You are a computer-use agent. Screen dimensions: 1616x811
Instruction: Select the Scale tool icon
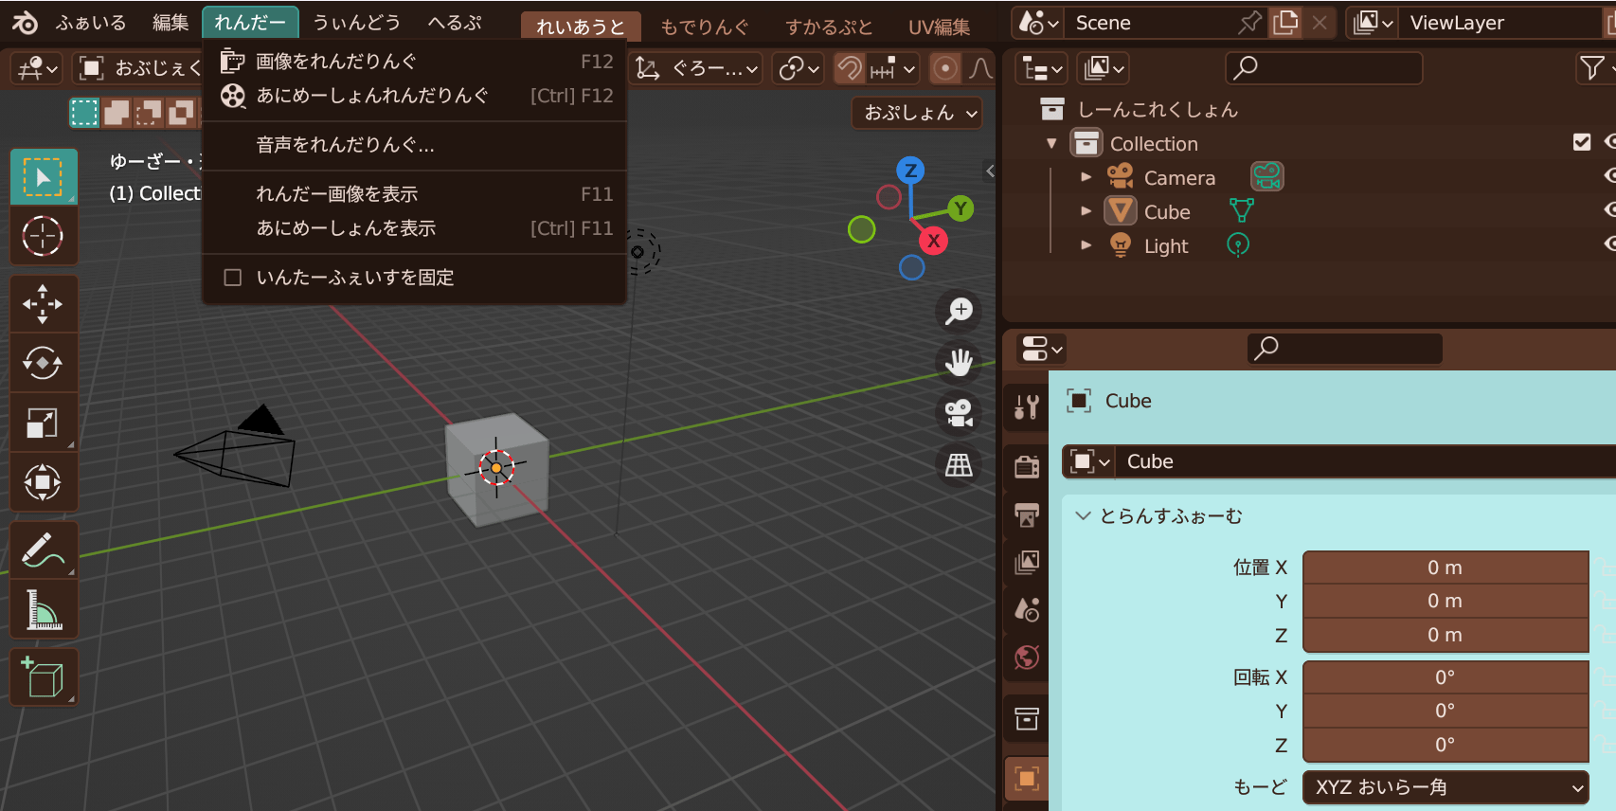coord(43,423)
